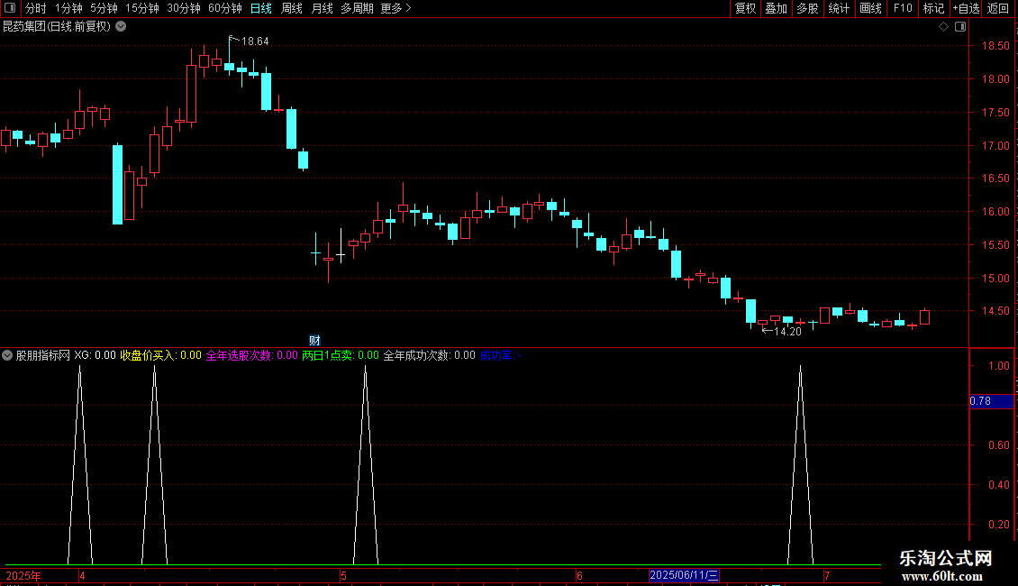Click month 5 marker on time axis

343,575
